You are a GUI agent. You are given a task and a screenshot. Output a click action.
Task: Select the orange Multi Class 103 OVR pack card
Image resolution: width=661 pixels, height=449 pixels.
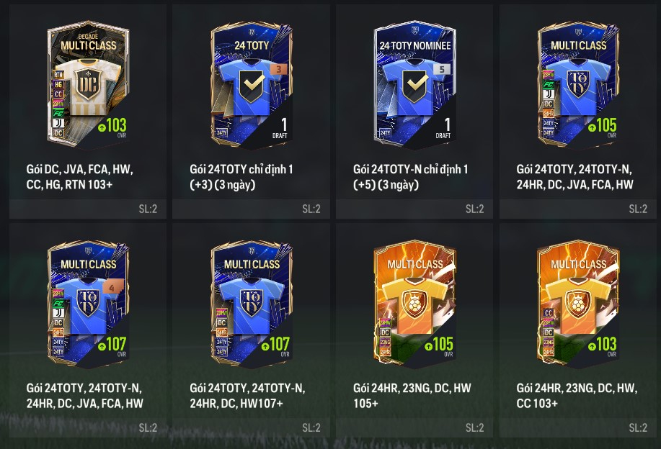[x=578, y=303]
